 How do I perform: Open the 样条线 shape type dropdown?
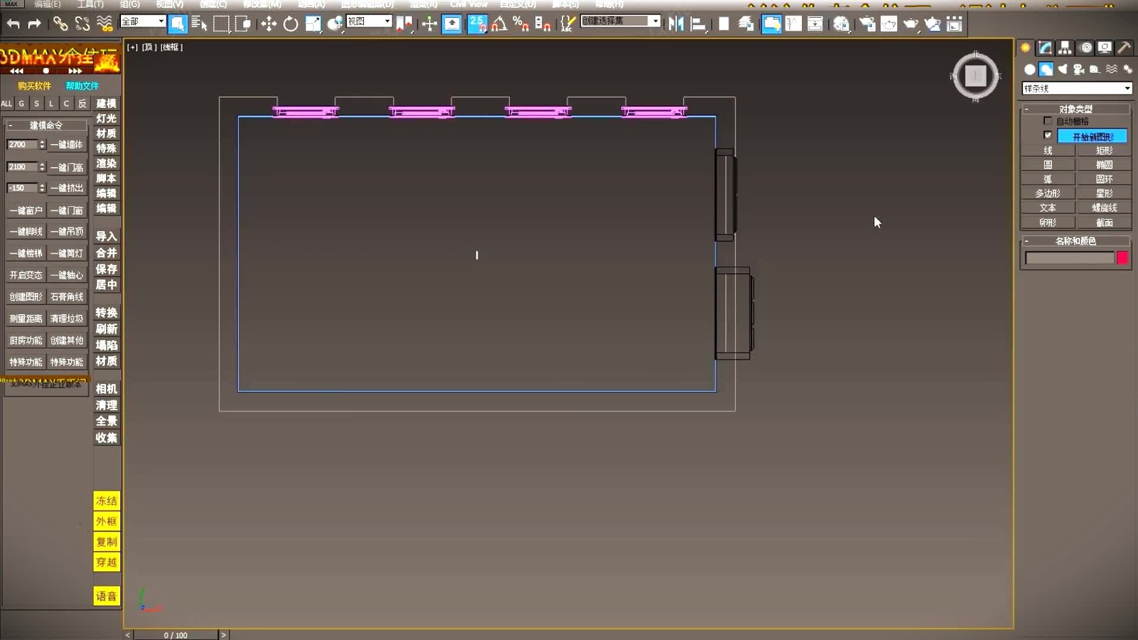(x=1076, y=88)
